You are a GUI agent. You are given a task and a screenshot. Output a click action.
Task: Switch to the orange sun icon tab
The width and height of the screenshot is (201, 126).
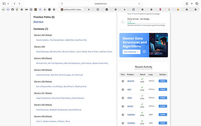[178, 10]
